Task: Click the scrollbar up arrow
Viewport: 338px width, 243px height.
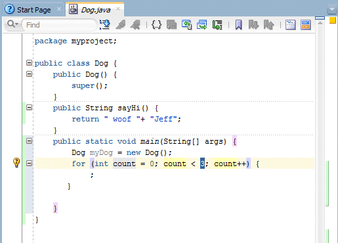Action: coord(320,23)
